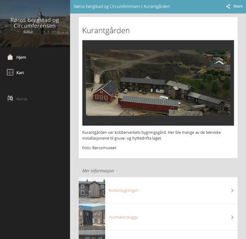
Task: Click the white chevron on aerial photo
Action: [219, 62]
